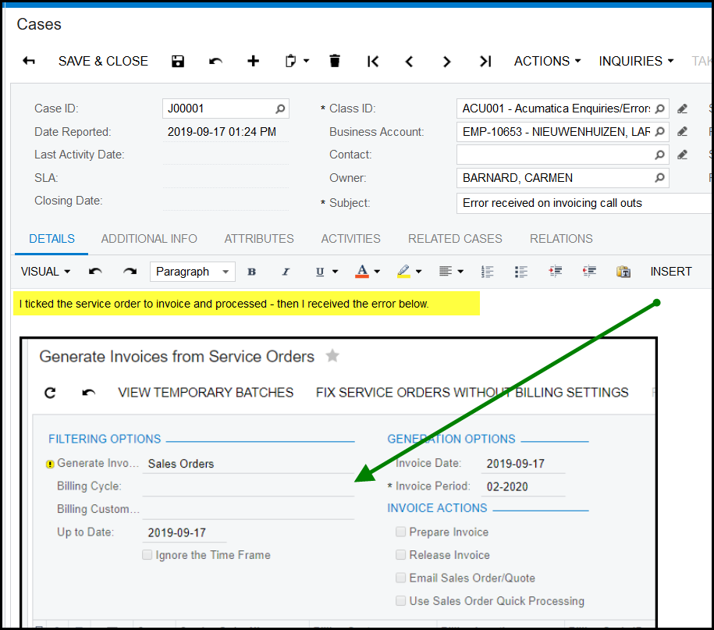The width and height of the screenshot is (714, 630).
Task: Click the save disk icon
Action: (x=178, y=61)
